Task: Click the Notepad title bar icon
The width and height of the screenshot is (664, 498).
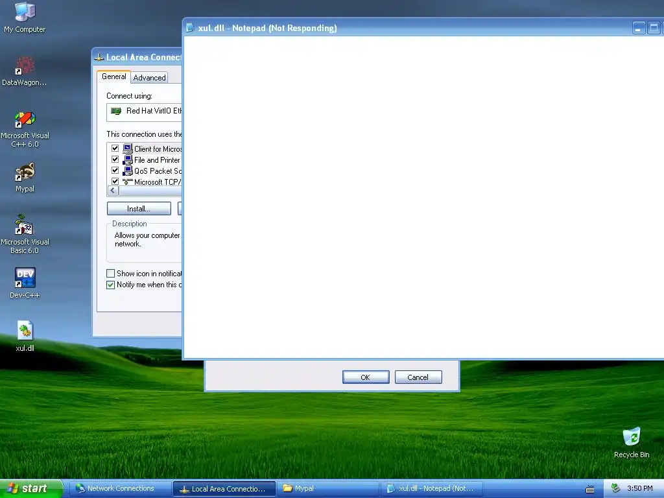Action: coord(190,28)
